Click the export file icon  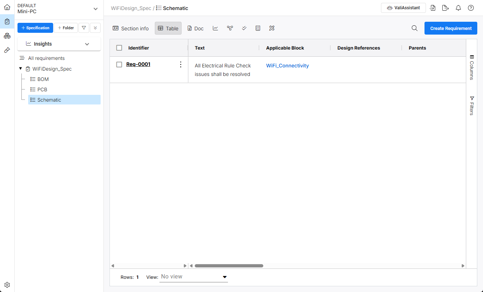[445, 8]
